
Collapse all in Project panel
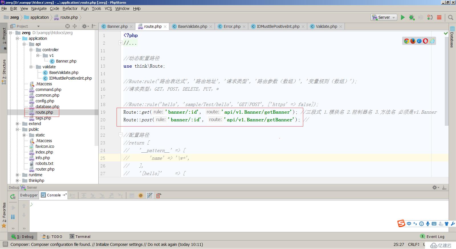point(75,26)
